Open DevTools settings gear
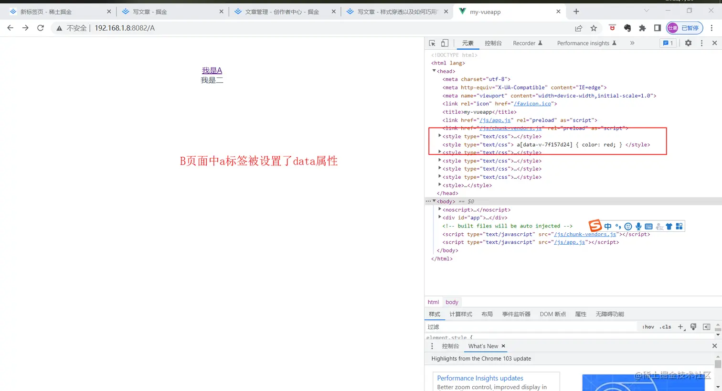This screenshot has height=391, width=722. pyautogui.click(x=688, y=43)
